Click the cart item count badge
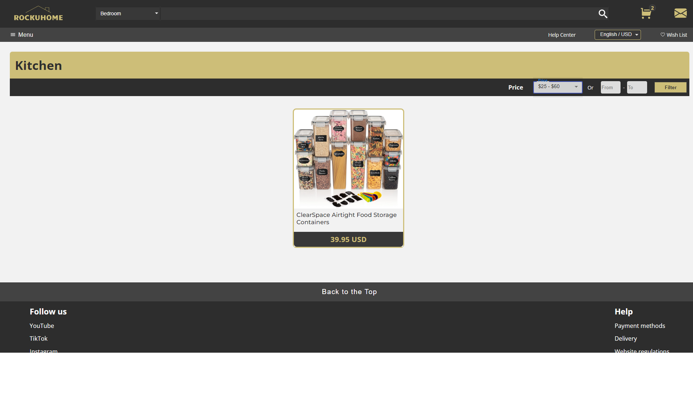The height and width of the screenshot is (416, 693). tap(653, 8)
